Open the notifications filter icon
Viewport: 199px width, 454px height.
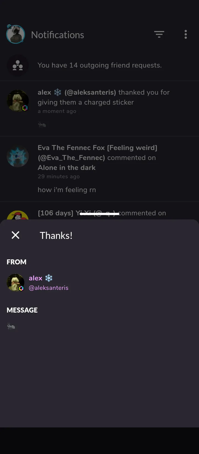click(159, 34)
